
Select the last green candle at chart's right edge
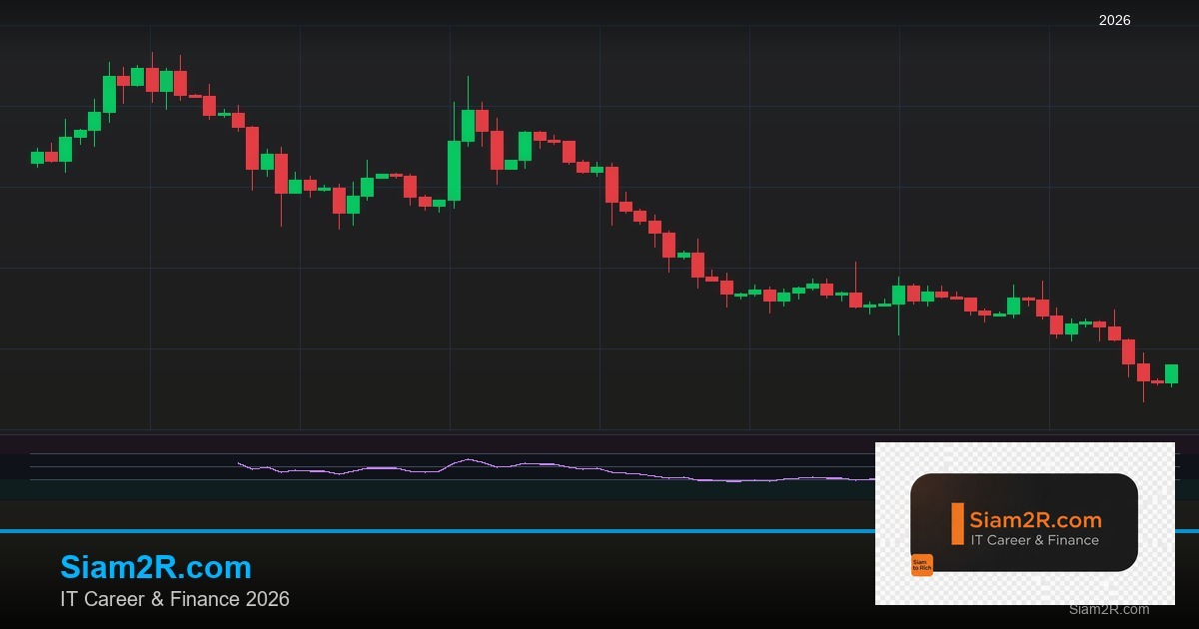(x=1171, y=373)
